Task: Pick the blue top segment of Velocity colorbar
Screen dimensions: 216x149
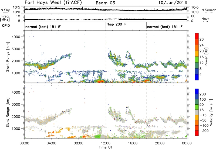Action: 197,91
